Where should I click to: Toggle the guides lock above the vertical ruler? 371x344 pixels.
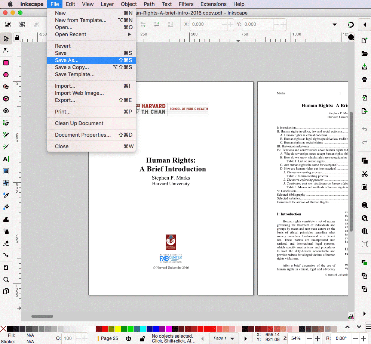tap(17, 38)
